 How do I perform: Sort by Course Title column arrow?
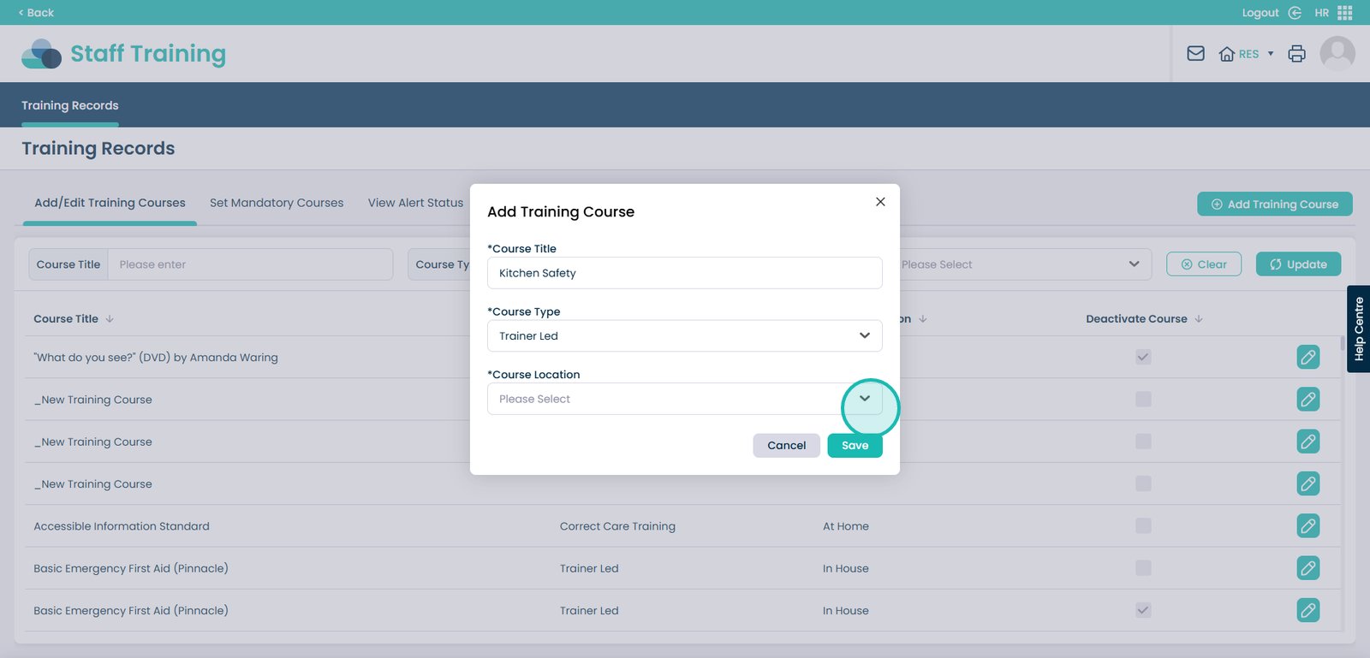(x=110, y=319)
